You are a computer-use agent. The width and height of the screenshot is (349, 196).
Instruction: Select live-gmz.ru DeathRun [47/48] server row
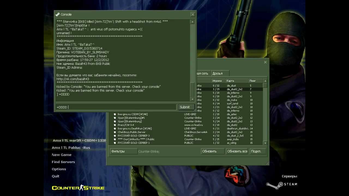click(185, 128)
